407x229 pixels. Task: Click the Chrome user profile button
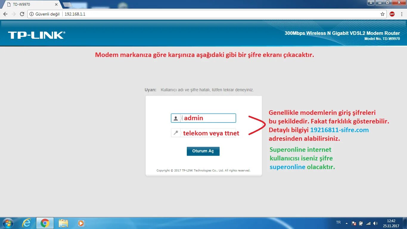click(x=371, y=2)
